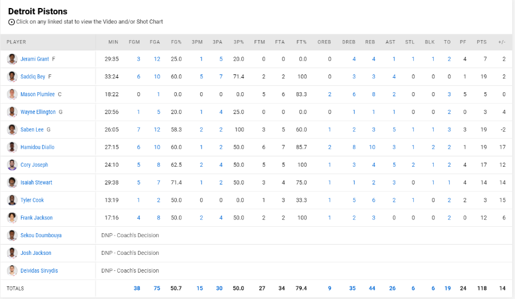Open Sekou Doumbouya's player link
The width and height of the screenshot is (515, 299).
click(41, 235)
